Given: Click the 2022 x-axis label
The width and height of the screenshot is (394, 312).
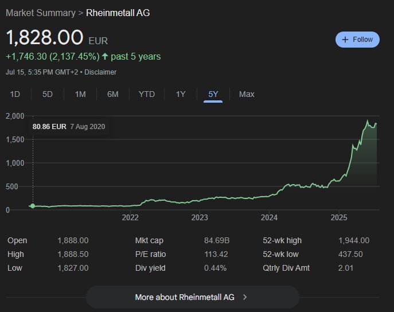Looking at the screenshot, I should pyautogui.click(x=130, y=217).
